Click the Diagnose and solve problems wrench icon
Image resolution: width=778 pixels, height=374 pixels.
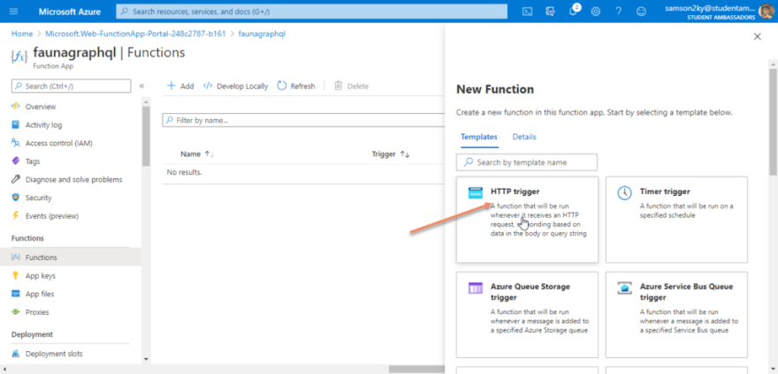[x=15, y=179]
